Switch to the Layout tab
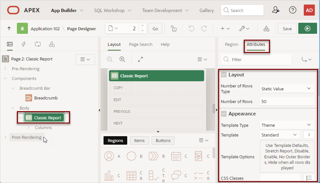Image resolution: width=320 pixels, height=183 pixels. pyautogui.click(x=114, y=45)
